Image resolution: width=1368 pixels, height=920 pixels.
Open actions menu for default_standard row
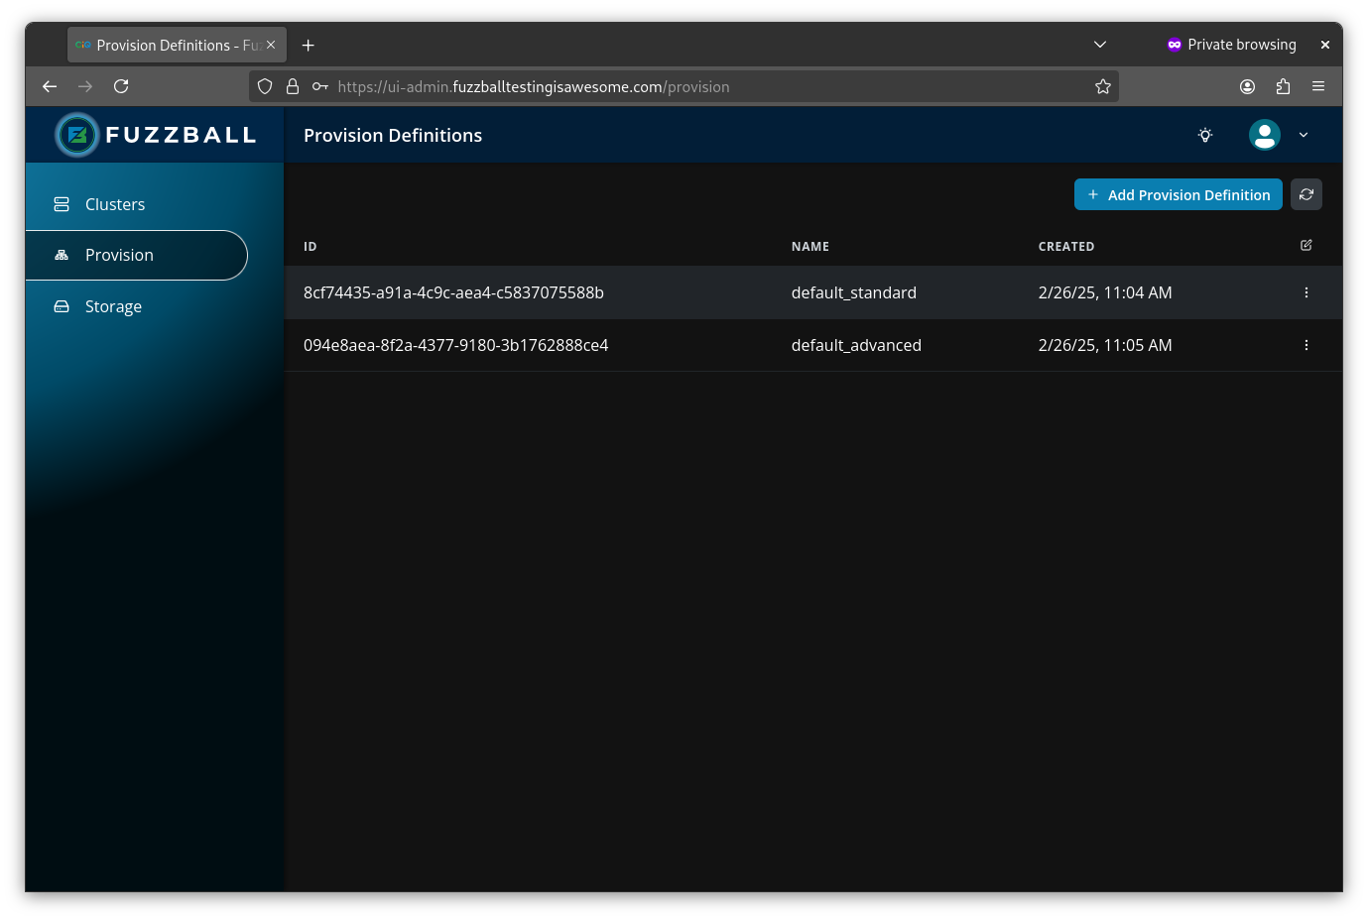(1306, 292)
